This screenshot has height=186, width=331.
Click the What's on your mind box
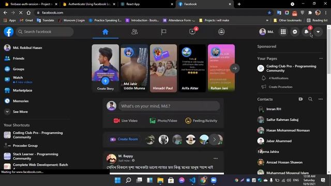point(169,106)
